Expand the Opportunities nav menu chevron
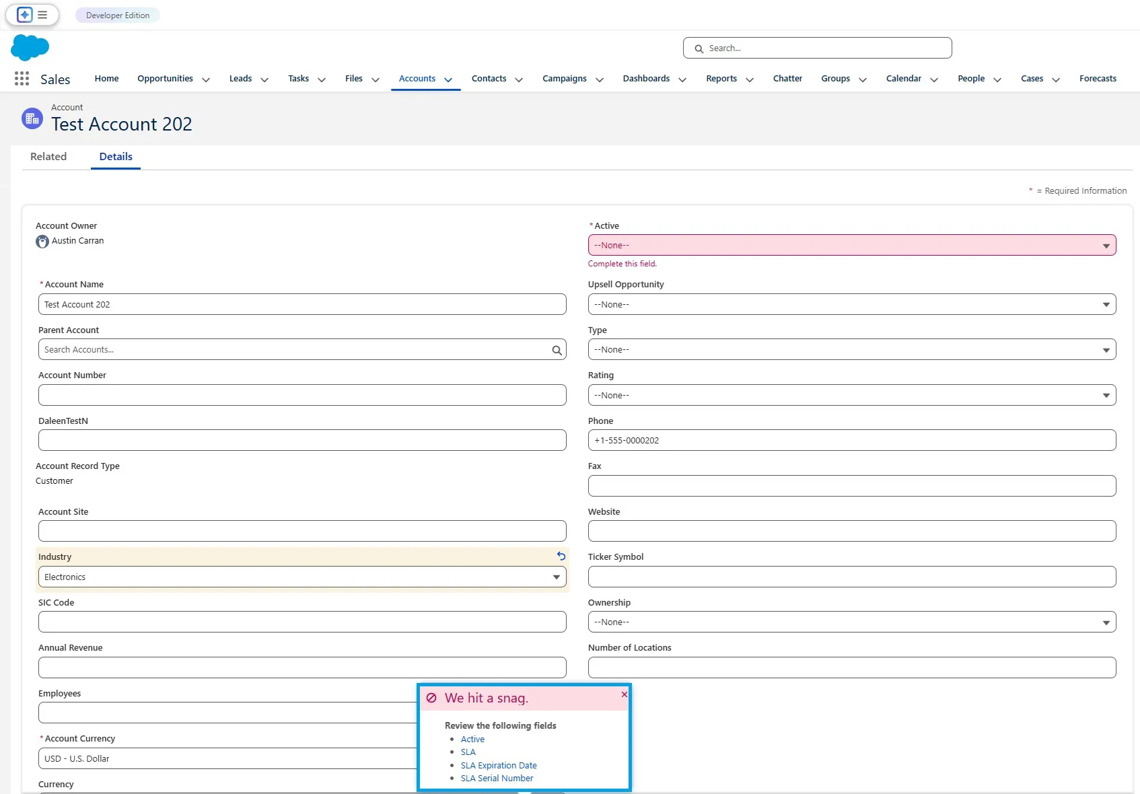The image size is (1140, 794). pos(206,79)
